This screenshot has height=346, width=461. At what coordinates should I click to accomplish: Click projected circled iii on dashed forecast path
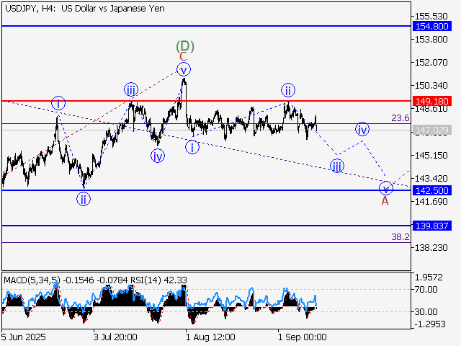(x=337, y=166)
